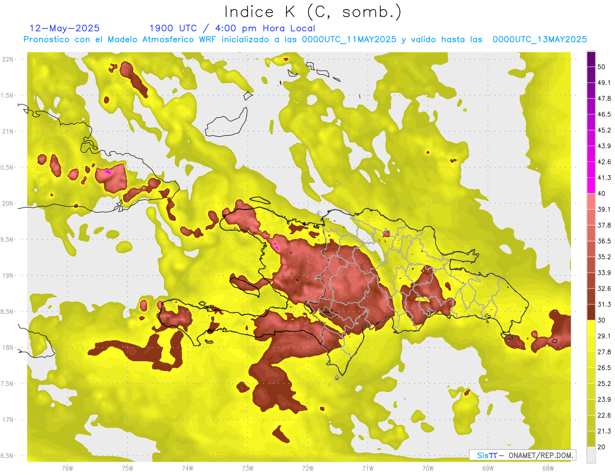Click the colorbar value 33.9
Screen dimensions: 615x475
pyautogui.click(x=604, y=273)
